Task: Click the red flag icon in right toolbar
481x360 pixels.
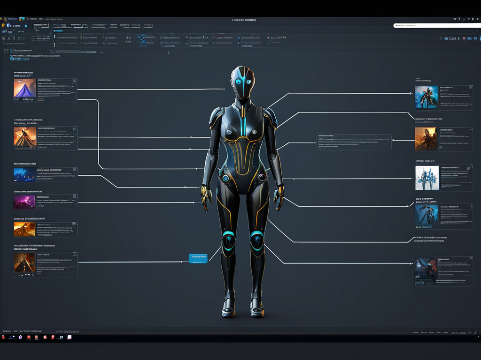Action: pyautogui.click(x=464, y=38)
